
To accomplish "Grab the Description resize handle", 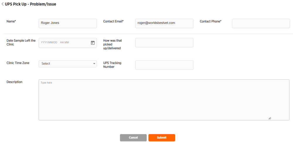I will tap(270, 118).
